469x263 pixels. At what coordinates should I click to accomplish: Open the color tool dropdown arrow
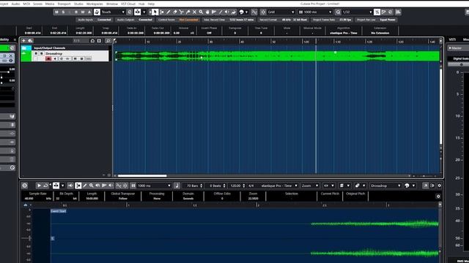[x=246, y=12]
